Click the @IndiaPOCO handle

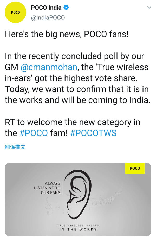click(x=48, y=17)
